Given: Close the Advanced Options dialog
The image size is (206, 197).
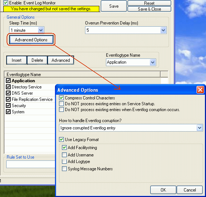Looking at the screenshot, I should tap(200, 90).
